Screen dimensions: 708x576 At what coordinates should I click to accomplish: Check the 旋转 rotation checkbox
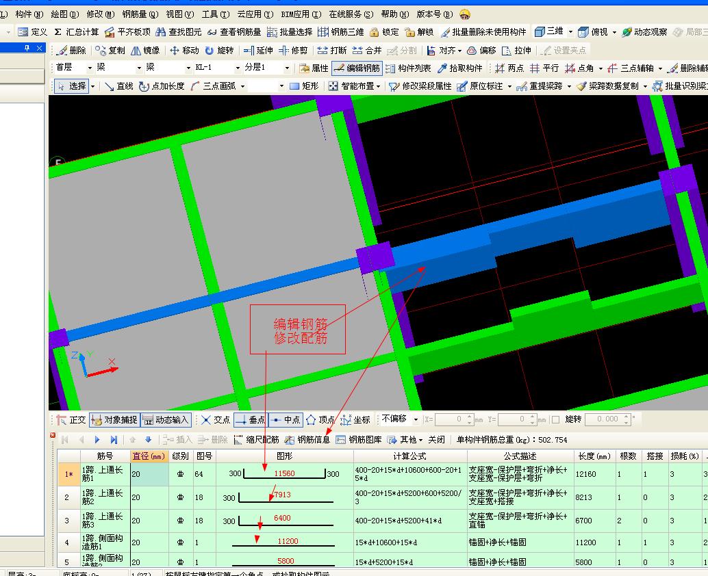pos(556,419)
